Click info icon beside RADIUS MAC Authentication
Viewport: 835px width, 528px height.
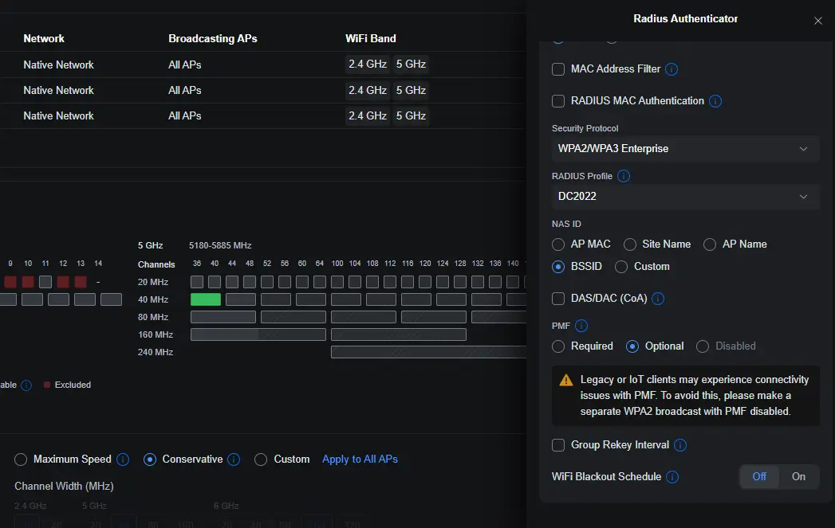(x=715, y=101)
